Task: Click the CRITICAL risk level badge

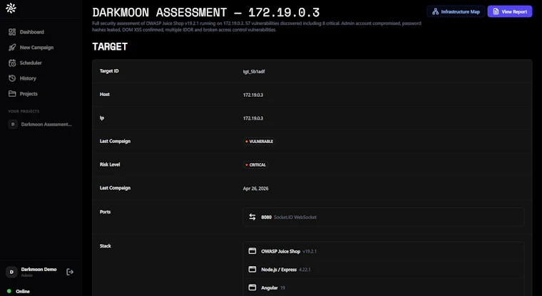Action: point(255,165)
